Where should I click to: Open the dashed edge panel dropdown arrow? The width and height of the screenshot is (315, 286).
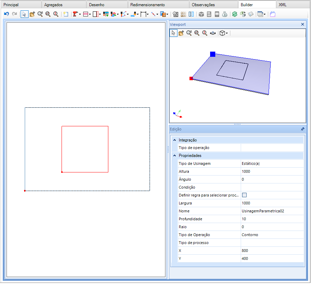tap(100, 14)
